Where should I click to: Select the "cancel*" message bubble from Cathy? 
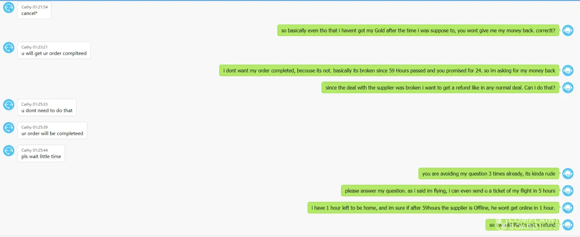[34, 10]
